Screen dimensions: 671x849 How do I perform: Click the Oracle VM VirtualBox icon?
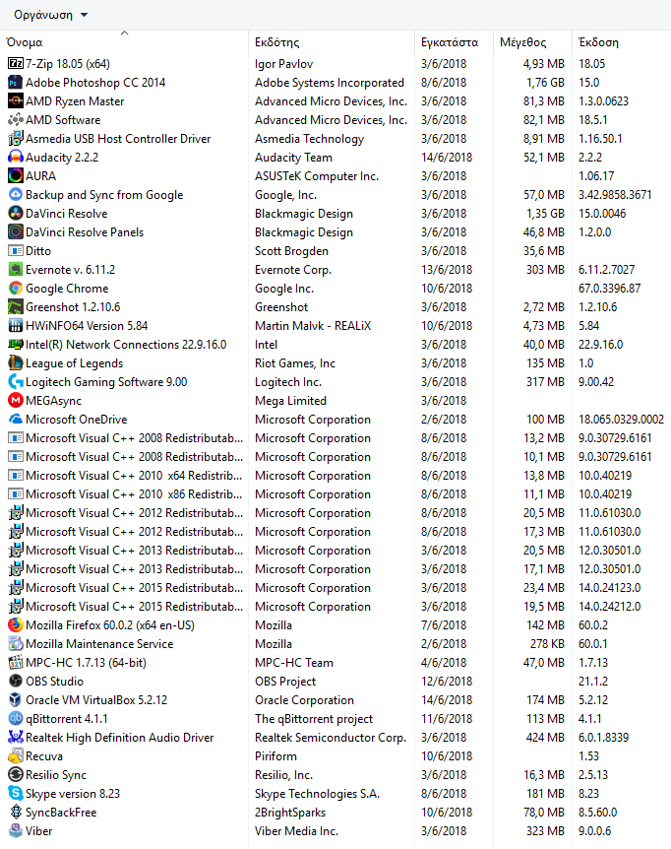[x=16, y=700]
